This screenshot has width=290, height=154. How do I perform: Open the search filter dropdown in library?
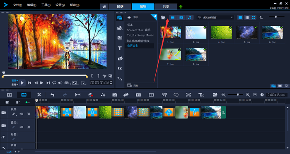(199, 17)
